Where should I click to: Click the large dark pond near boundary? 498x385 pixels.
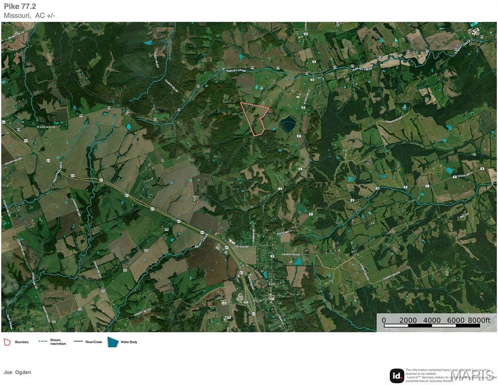coord(288,124)
